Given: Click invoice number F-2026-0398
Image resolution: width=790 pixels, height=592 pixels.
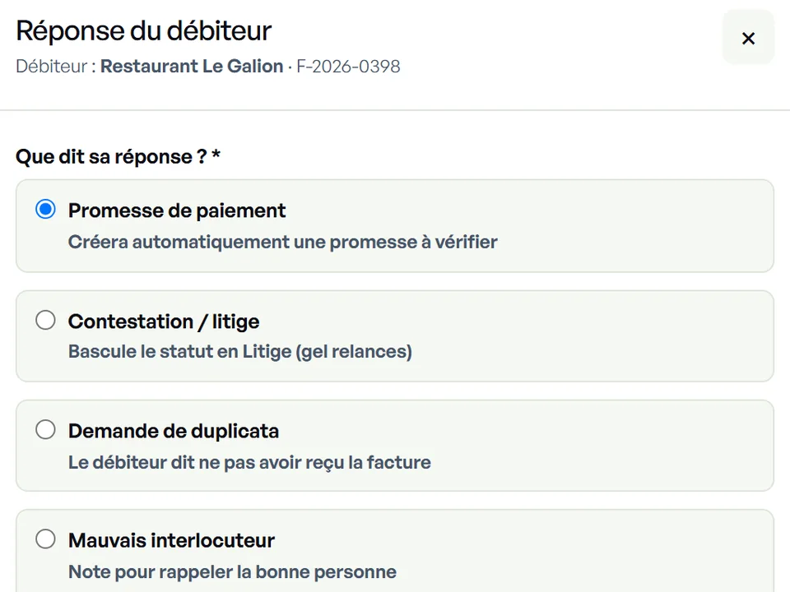Looking at the screenshot, I should [x=348, y=66].
